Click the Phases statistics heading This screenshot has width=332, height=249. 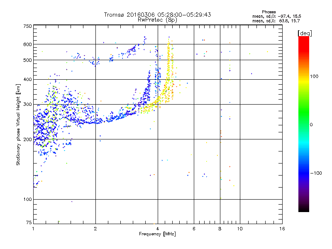tap(269, 12)
